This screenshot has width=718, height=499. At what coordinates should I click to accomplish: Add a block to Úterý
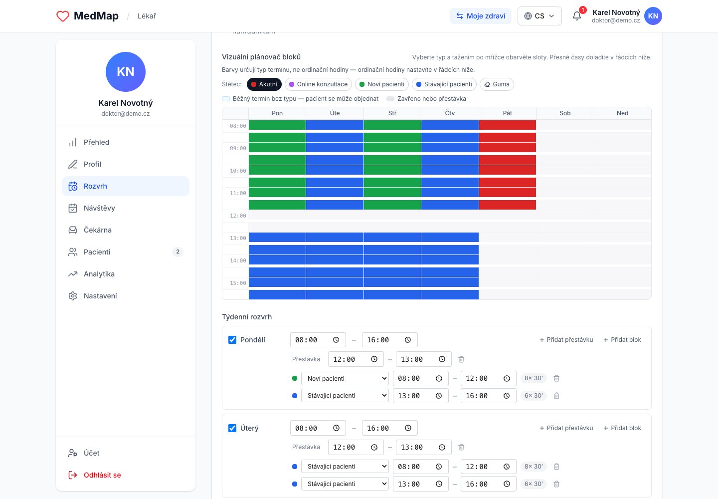(x=622, y=428)
